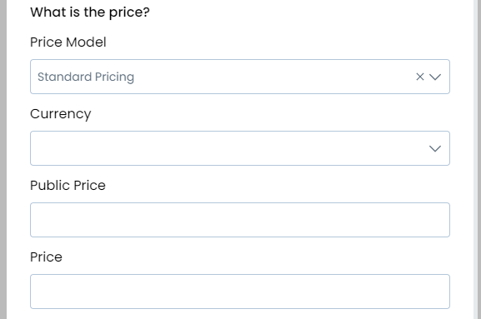Image resolution: width=481 pixels, height=319 pixels.
Task: Focus the Public Price input field
Action: 240,220
